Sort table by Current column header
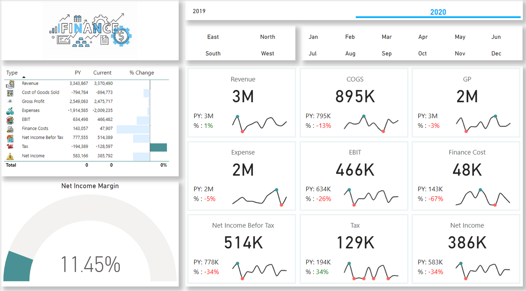 point(102,73)
